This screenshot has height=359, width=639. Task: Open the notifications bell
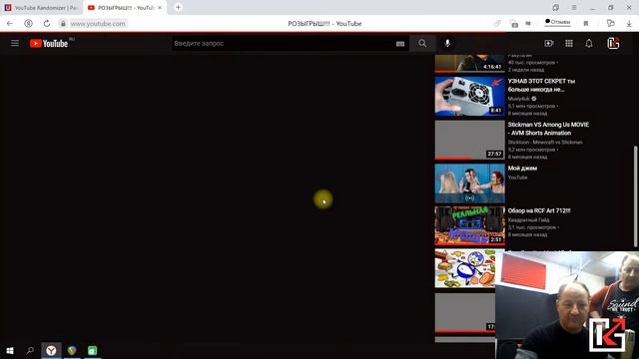click(x=589, y=43)
